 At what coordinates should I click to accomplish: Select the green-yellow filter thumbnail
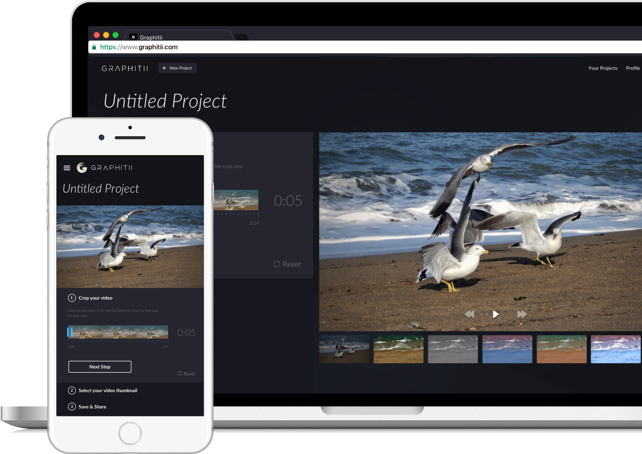point(399,349)
